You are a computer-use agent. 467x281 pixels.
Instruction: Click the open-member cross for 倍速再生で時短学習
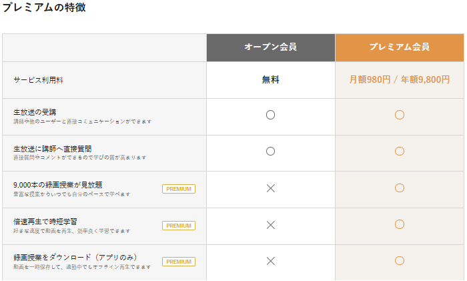click(x=270, y=225)
